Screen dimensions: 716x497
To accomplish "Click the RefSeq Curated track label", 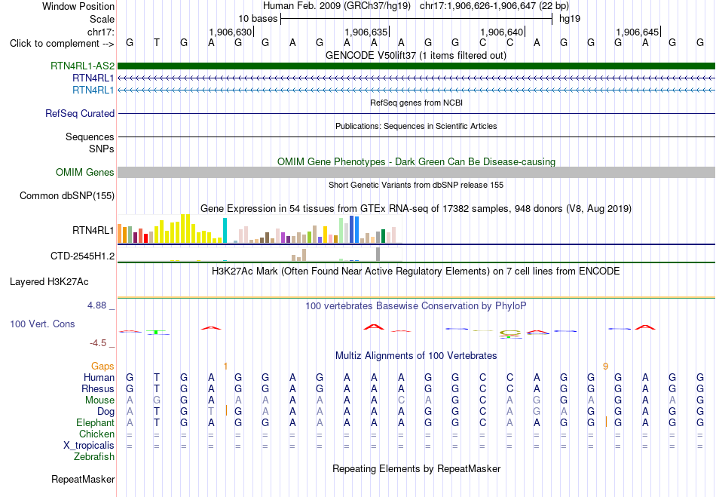I will pos(80,113).
